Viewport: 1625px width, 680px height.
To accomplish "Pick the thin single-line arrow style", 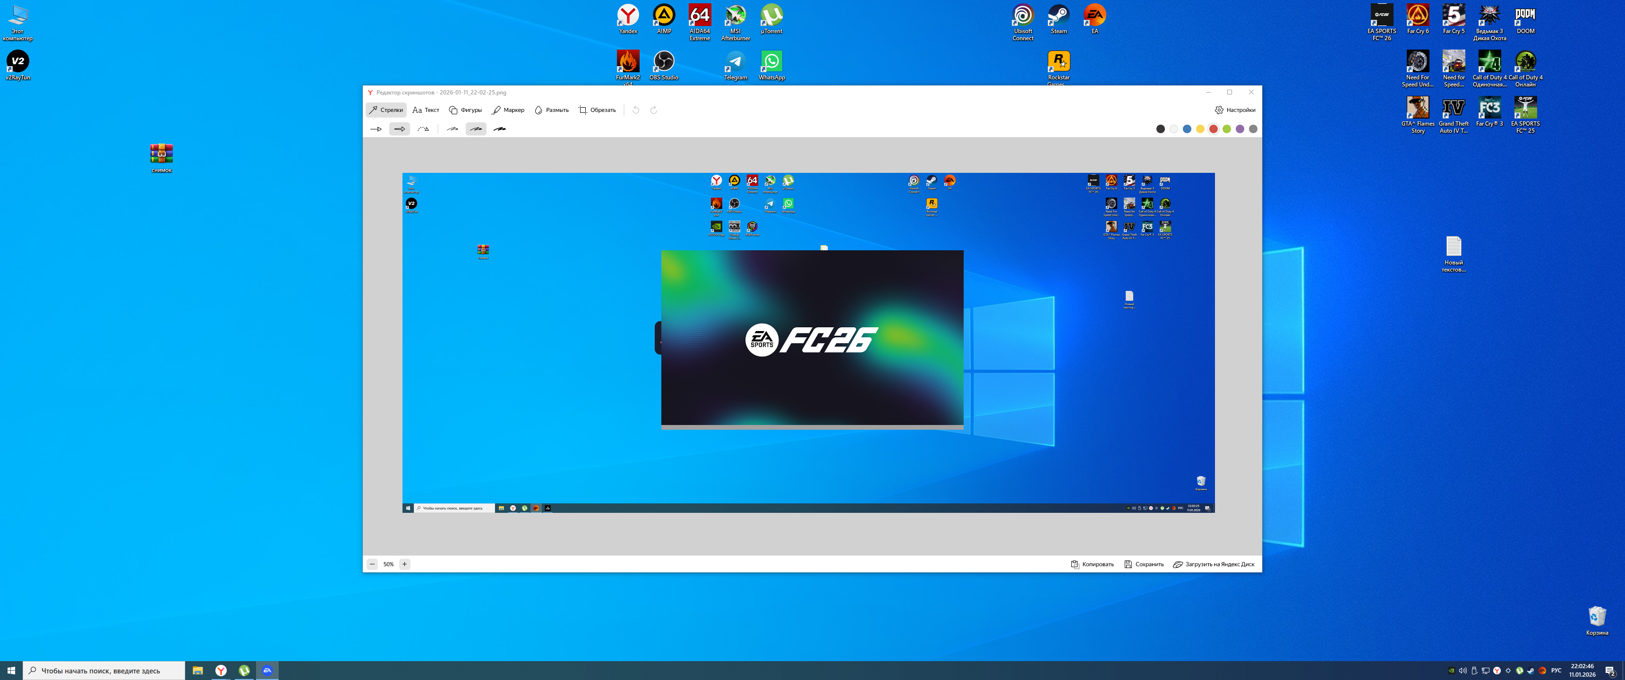I will pyautogui.click(x=376, y=129).
